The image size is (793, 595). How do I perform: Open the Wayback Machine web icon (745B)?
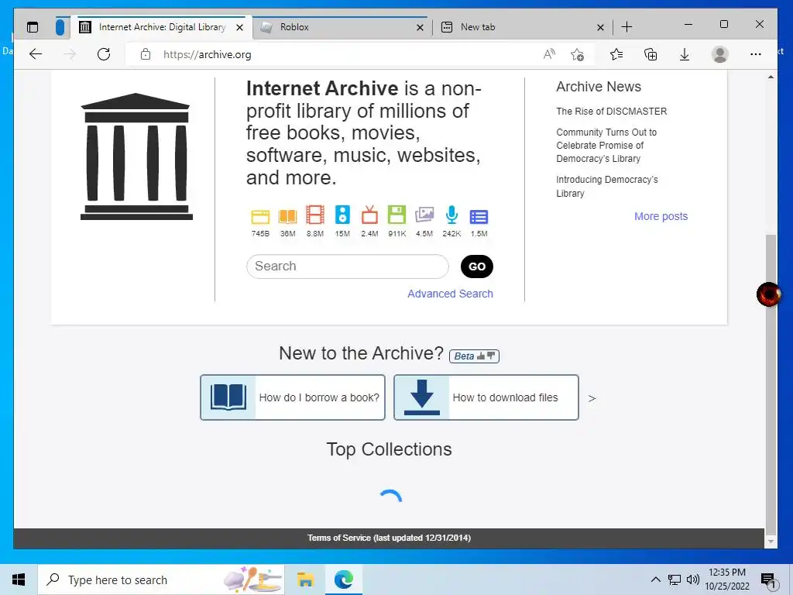point(260,217)
